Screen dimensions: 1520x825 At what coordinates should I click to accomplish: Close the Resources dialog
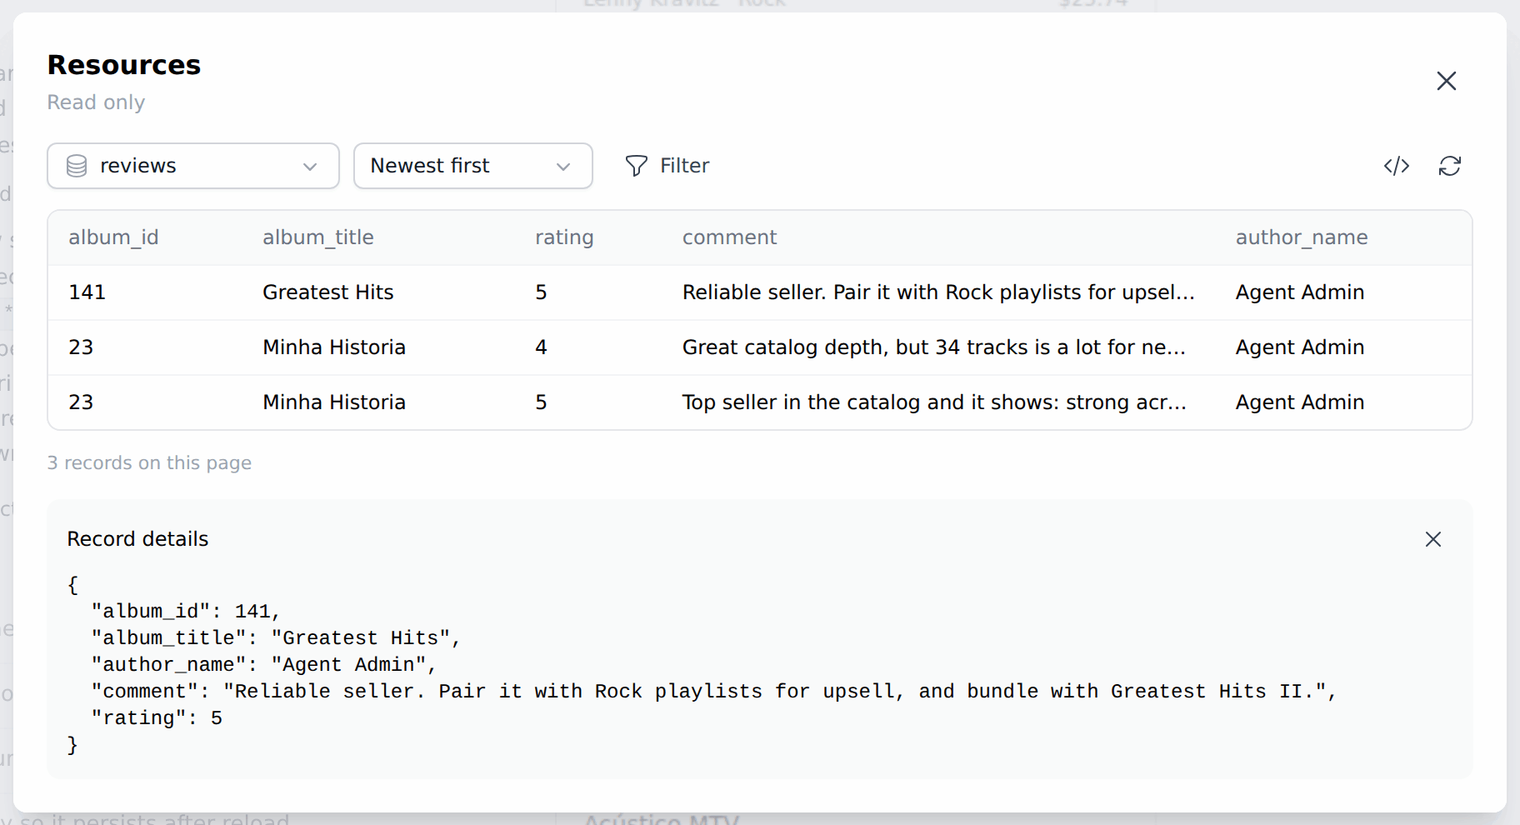tap(1446, 81)
